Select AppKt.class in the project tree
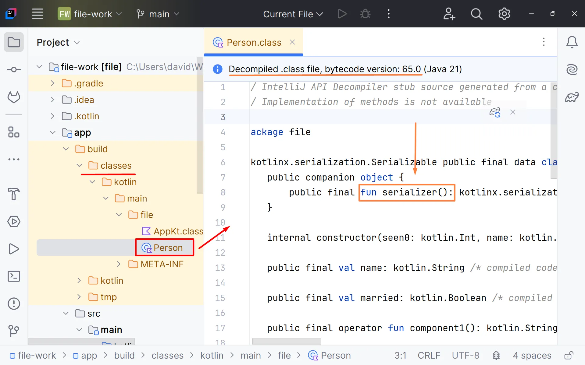This screenshot has width=585, height=365. tap(178, 231)
